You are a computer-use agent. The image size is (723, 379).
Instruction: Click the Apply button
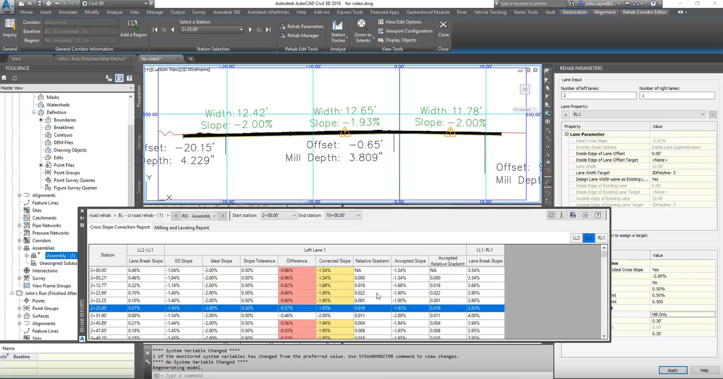coord(672,370)
